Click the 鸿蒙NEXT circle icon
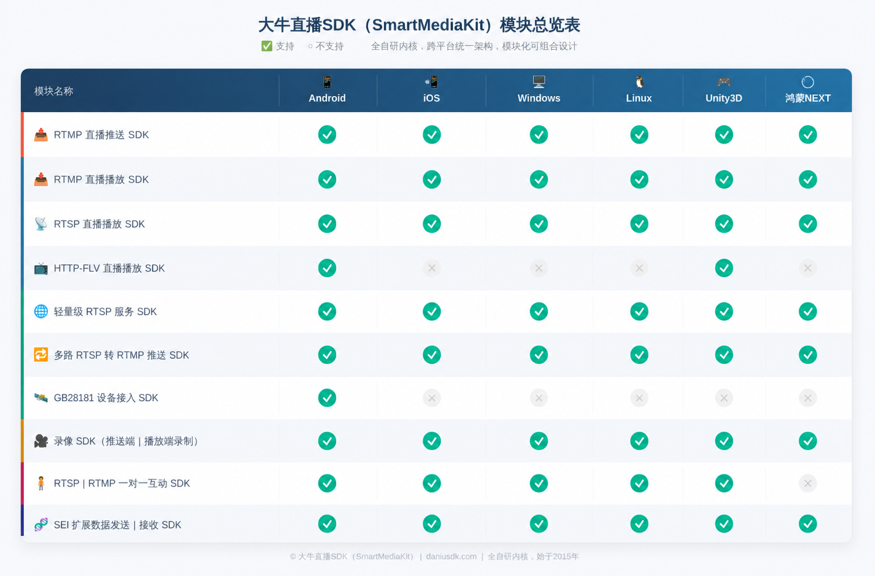This screenshot has height=576, width=875. point(808,82)
